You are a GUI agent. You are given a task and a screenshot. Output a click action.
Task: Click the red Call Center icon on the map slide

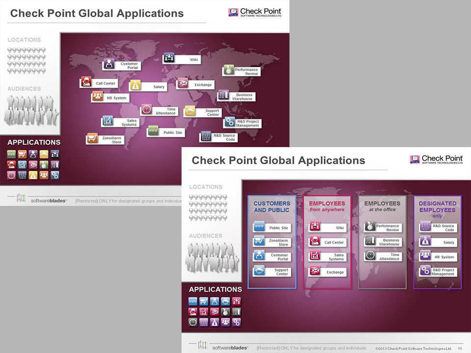pyautogui.click(x=86, y=82)
